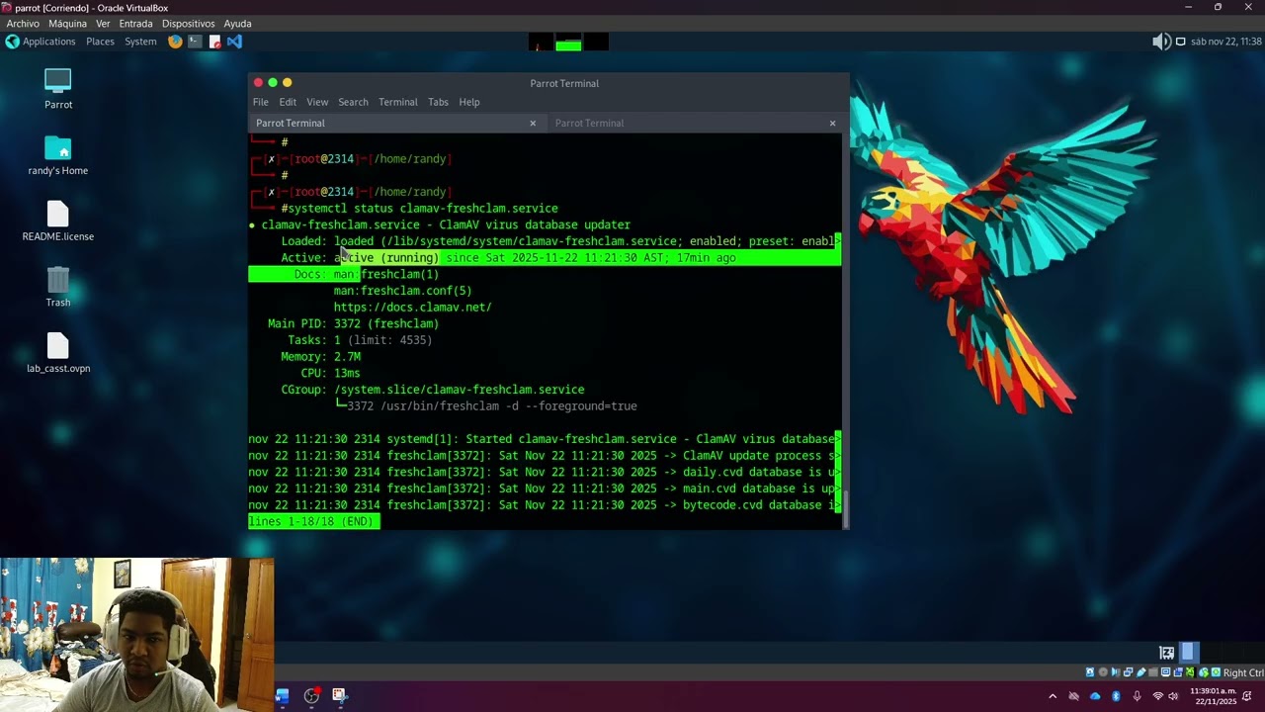
Task: Click the OneDrive cloud tray icon
Action: click(1095, 696)
